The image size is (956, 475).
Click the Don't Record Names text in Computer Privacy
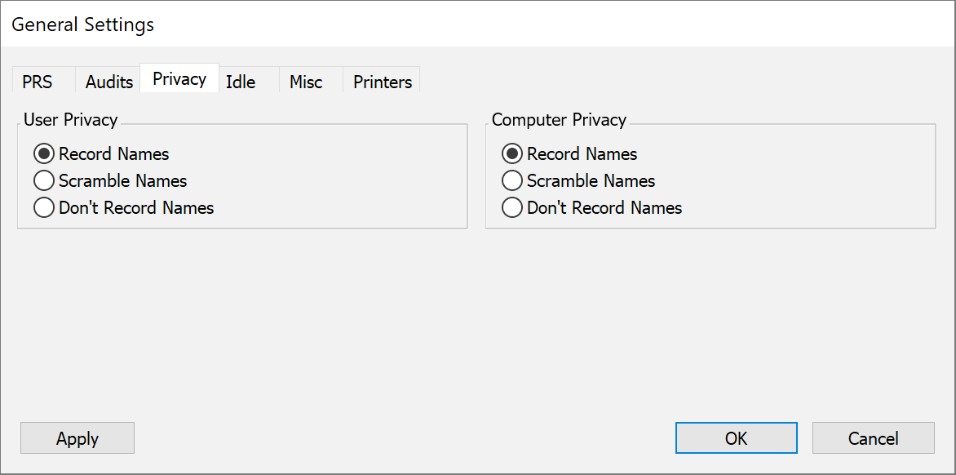604,208
